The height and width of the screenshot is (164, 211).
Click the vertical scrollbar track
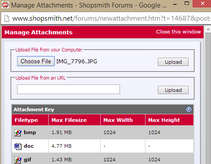(208, 98)
